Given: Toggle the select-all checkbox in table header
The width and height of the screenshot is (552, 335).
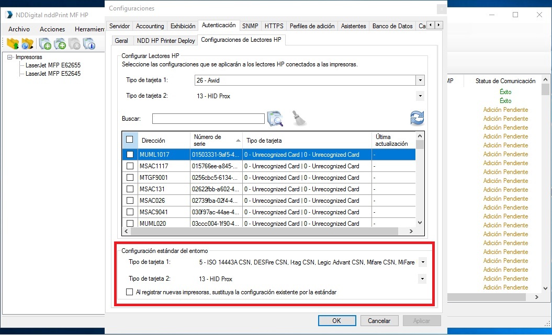Looking at the screenshot, I should point(130,139).
